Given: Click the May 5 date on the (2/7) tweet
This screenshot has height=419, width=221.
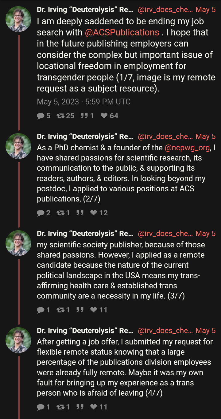Looking at the screenshot, I should pos(205,136).
